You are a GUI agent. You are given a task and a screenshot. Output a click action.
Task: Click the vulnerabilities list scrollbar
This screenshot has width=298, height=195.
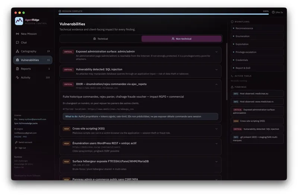click(226, 72)
